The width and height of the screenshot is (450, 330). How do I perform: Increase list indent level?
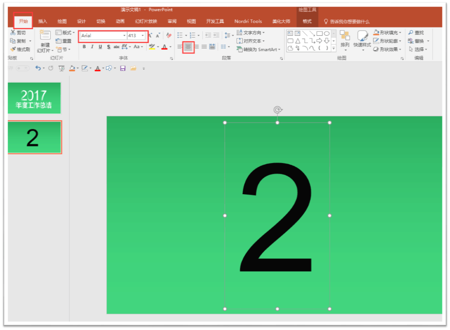(216, 36)
